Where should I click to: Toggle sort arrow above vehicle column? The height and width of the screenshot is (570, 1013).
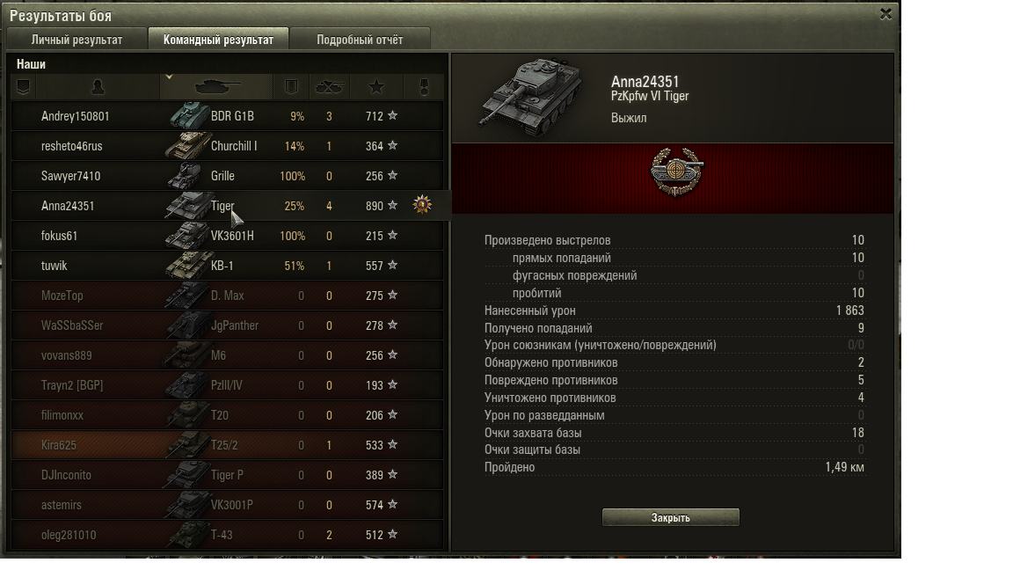click(x=169, y=77)
